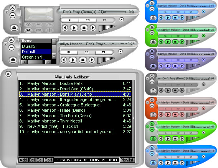Toggle PL in the Theme player showing 0:25
Screen dimensions: 218x168
pyautogui.click(x=69, y=52)
